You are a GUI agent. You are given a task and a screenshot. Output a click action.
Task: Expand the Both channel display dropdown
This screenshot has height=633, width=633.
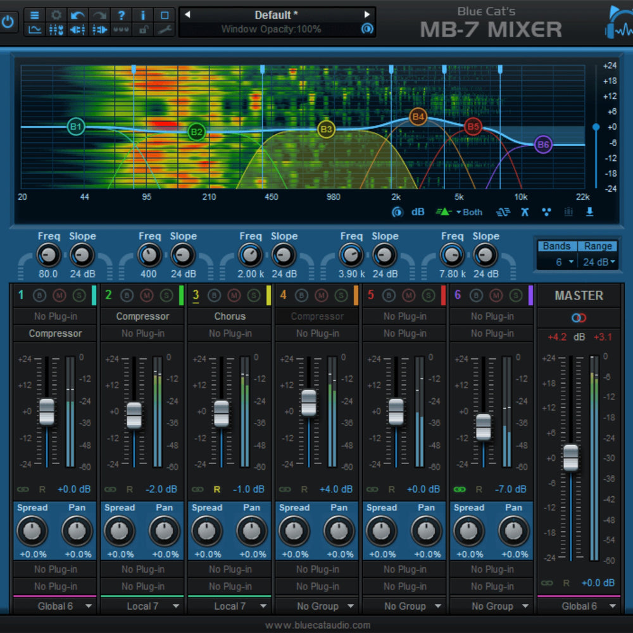[470, 212]
